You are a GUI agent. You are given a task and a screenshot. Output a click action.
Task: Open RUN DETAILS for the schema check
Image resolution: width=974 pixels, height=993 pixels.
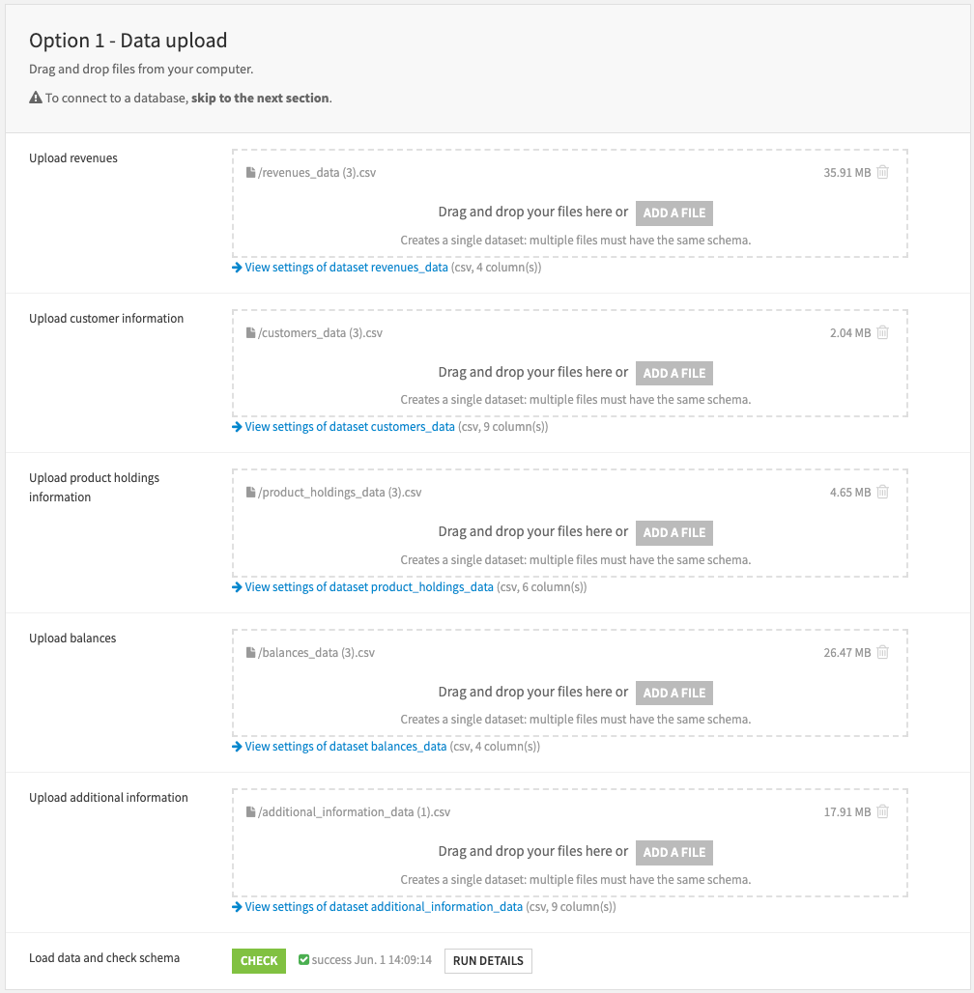[x=488, y=960]
